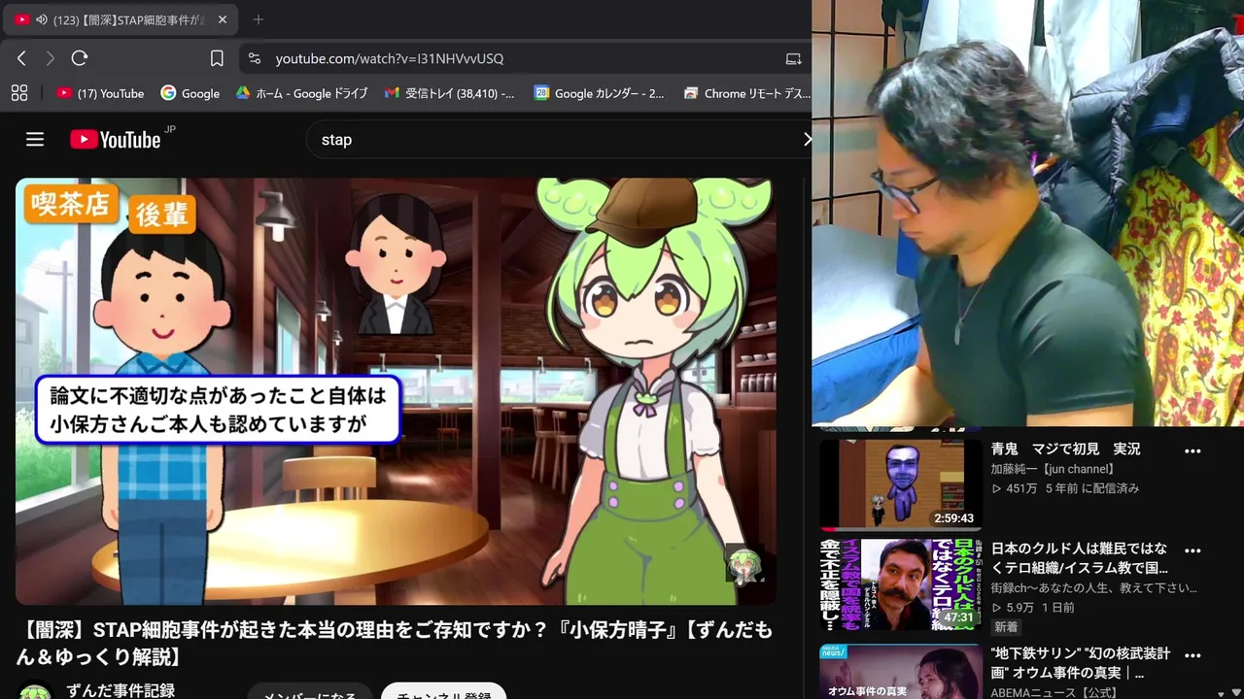Click the チャンネル登録 subscribe button

point(443,691)
